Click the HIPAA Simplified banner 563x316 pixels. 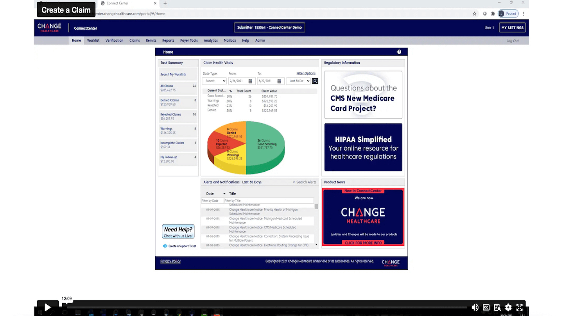click(363, 147)
